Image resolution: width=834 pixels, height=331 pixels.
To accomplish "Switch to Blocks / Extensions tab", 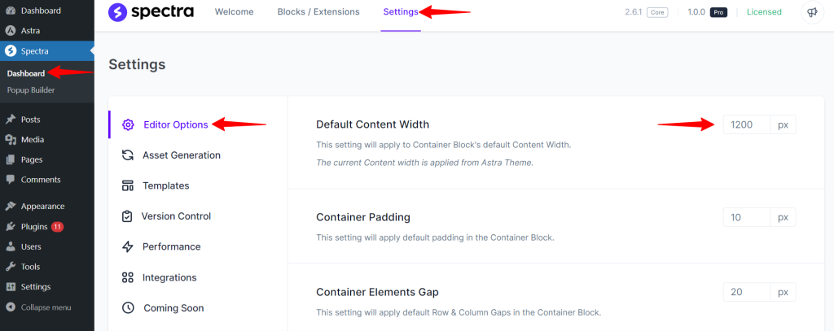I will (x=318, y=12).
